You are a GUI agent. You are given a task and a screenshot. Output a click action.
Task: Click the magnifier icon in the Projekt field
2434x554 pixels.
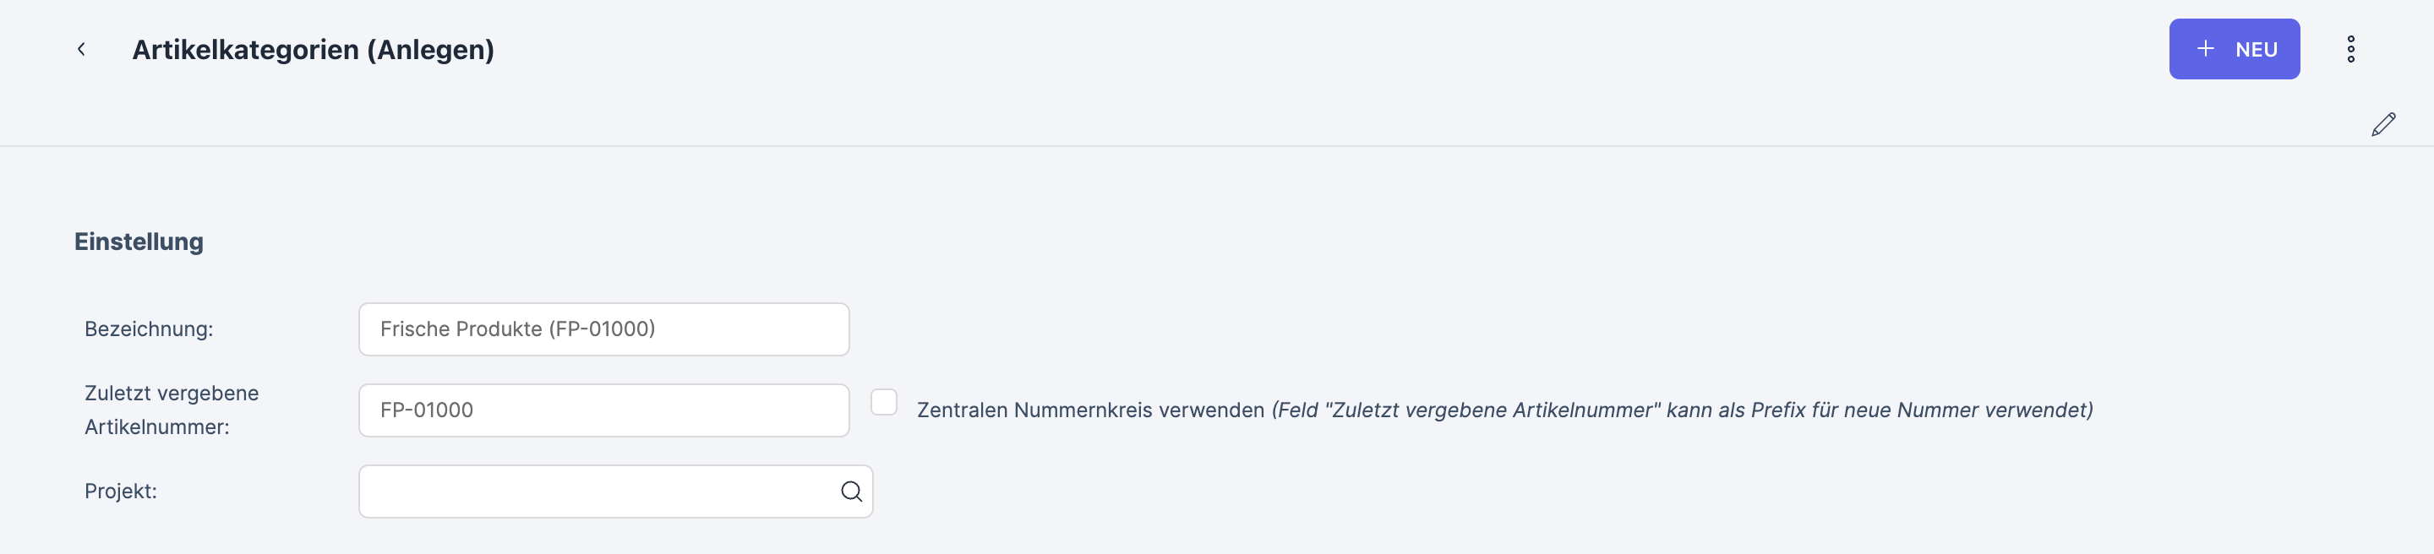coord(851,492)
